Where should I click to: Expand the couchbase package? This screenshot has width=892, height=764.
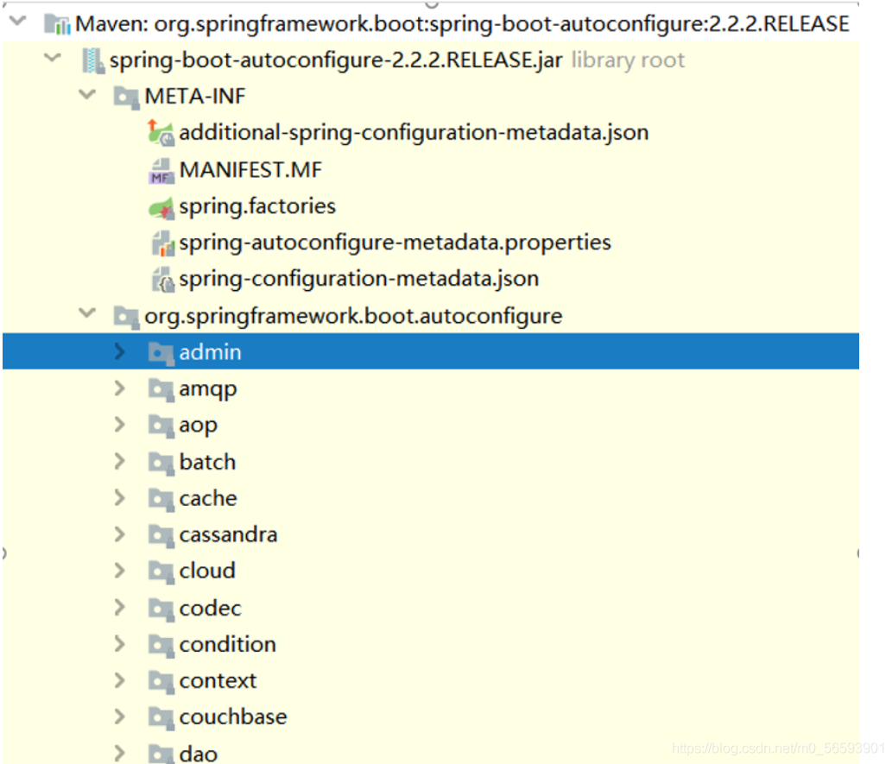tap(119, 717)
